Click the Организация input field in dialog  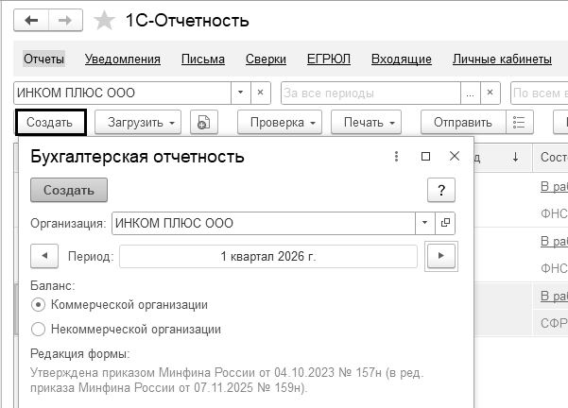[264, 223]
